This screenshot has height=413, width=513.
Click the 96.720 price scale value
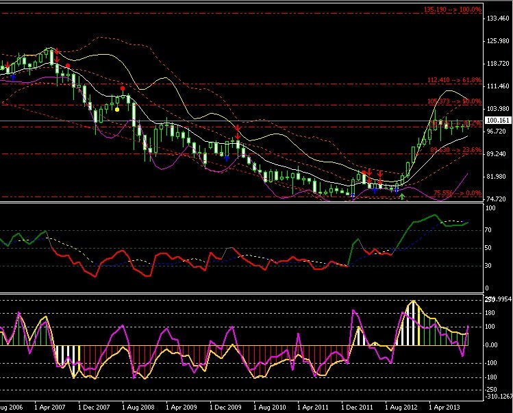pyautogui.click(x=496, y=132)
